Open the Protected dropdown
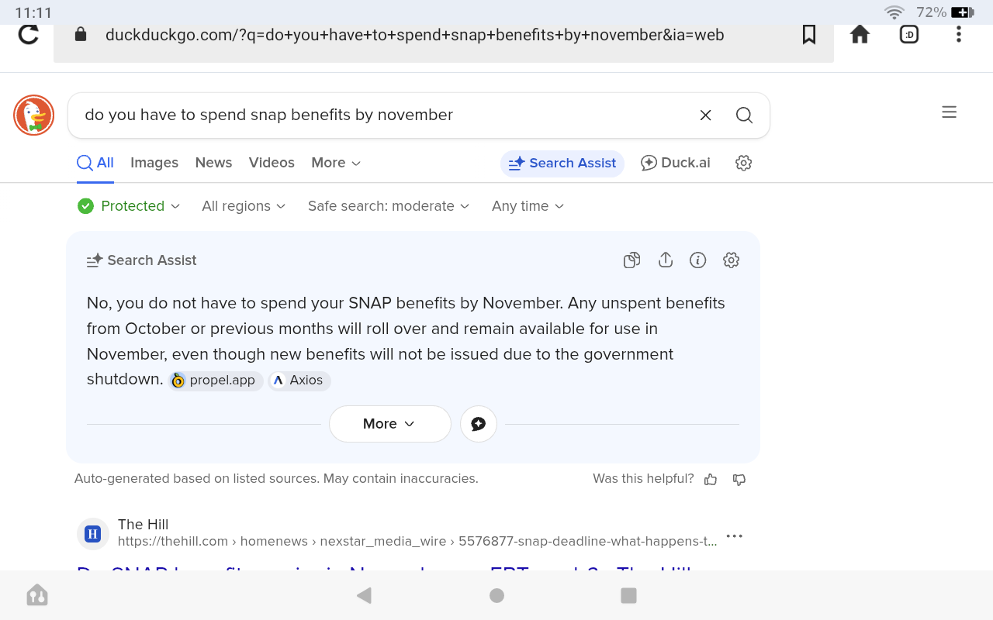The image size is (993, 620). 130,206
